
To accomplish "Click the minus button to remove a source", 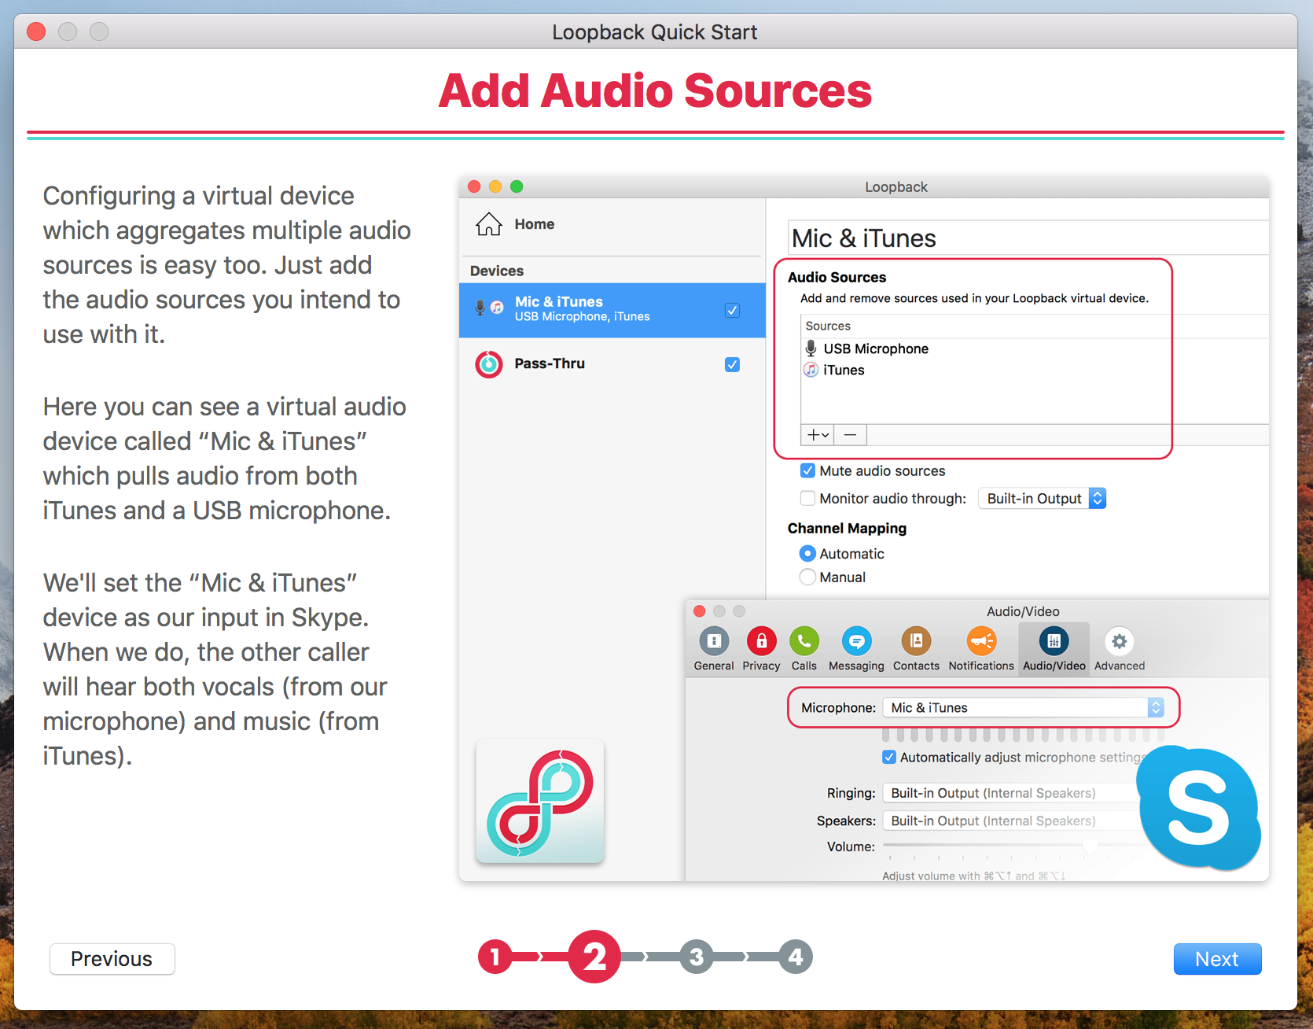I will [850, 434].
